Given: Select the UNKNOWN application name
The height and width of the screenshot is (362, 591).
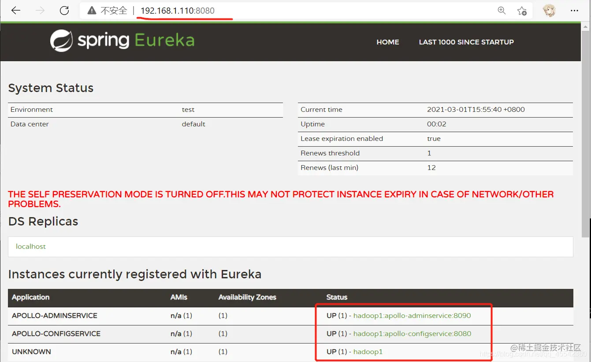Looking at the screenshot, I should [x=31, y=352].
